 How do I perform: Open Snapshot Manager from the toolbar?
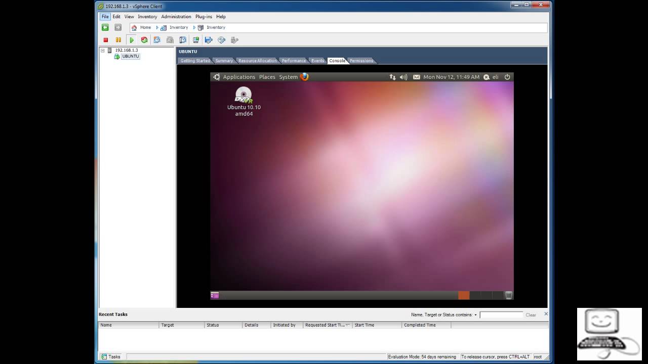pos(183,40)
